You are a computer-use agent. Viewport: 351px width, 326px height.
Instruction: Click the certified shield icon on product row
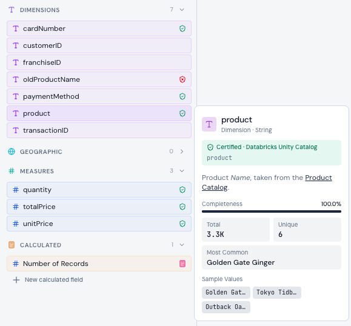(x=182, y=113)
